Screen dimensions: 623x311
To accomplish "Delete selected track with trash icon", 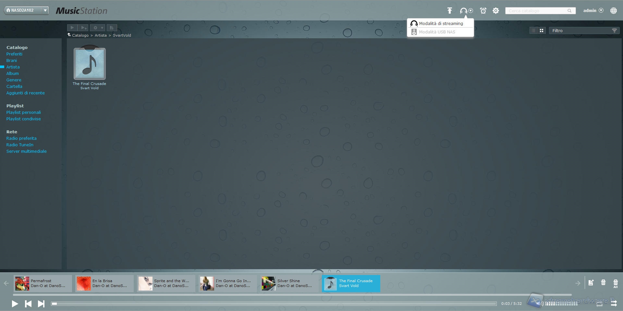I will pyautogui.click(x=603, y=282).
